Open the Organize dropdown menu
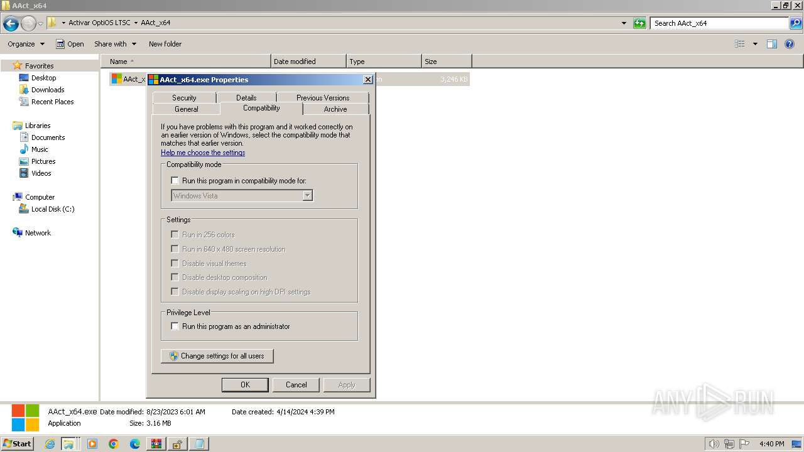This screenshot has height=452, width=804. (26, 44)
